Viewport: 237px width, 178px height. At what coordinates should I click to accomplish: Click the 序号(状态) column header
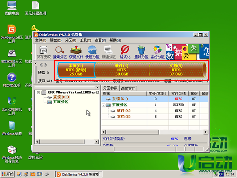pos(158,94)
